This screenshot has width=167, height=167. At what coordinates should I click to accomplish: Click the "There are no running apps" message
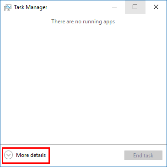click(83, 22)
